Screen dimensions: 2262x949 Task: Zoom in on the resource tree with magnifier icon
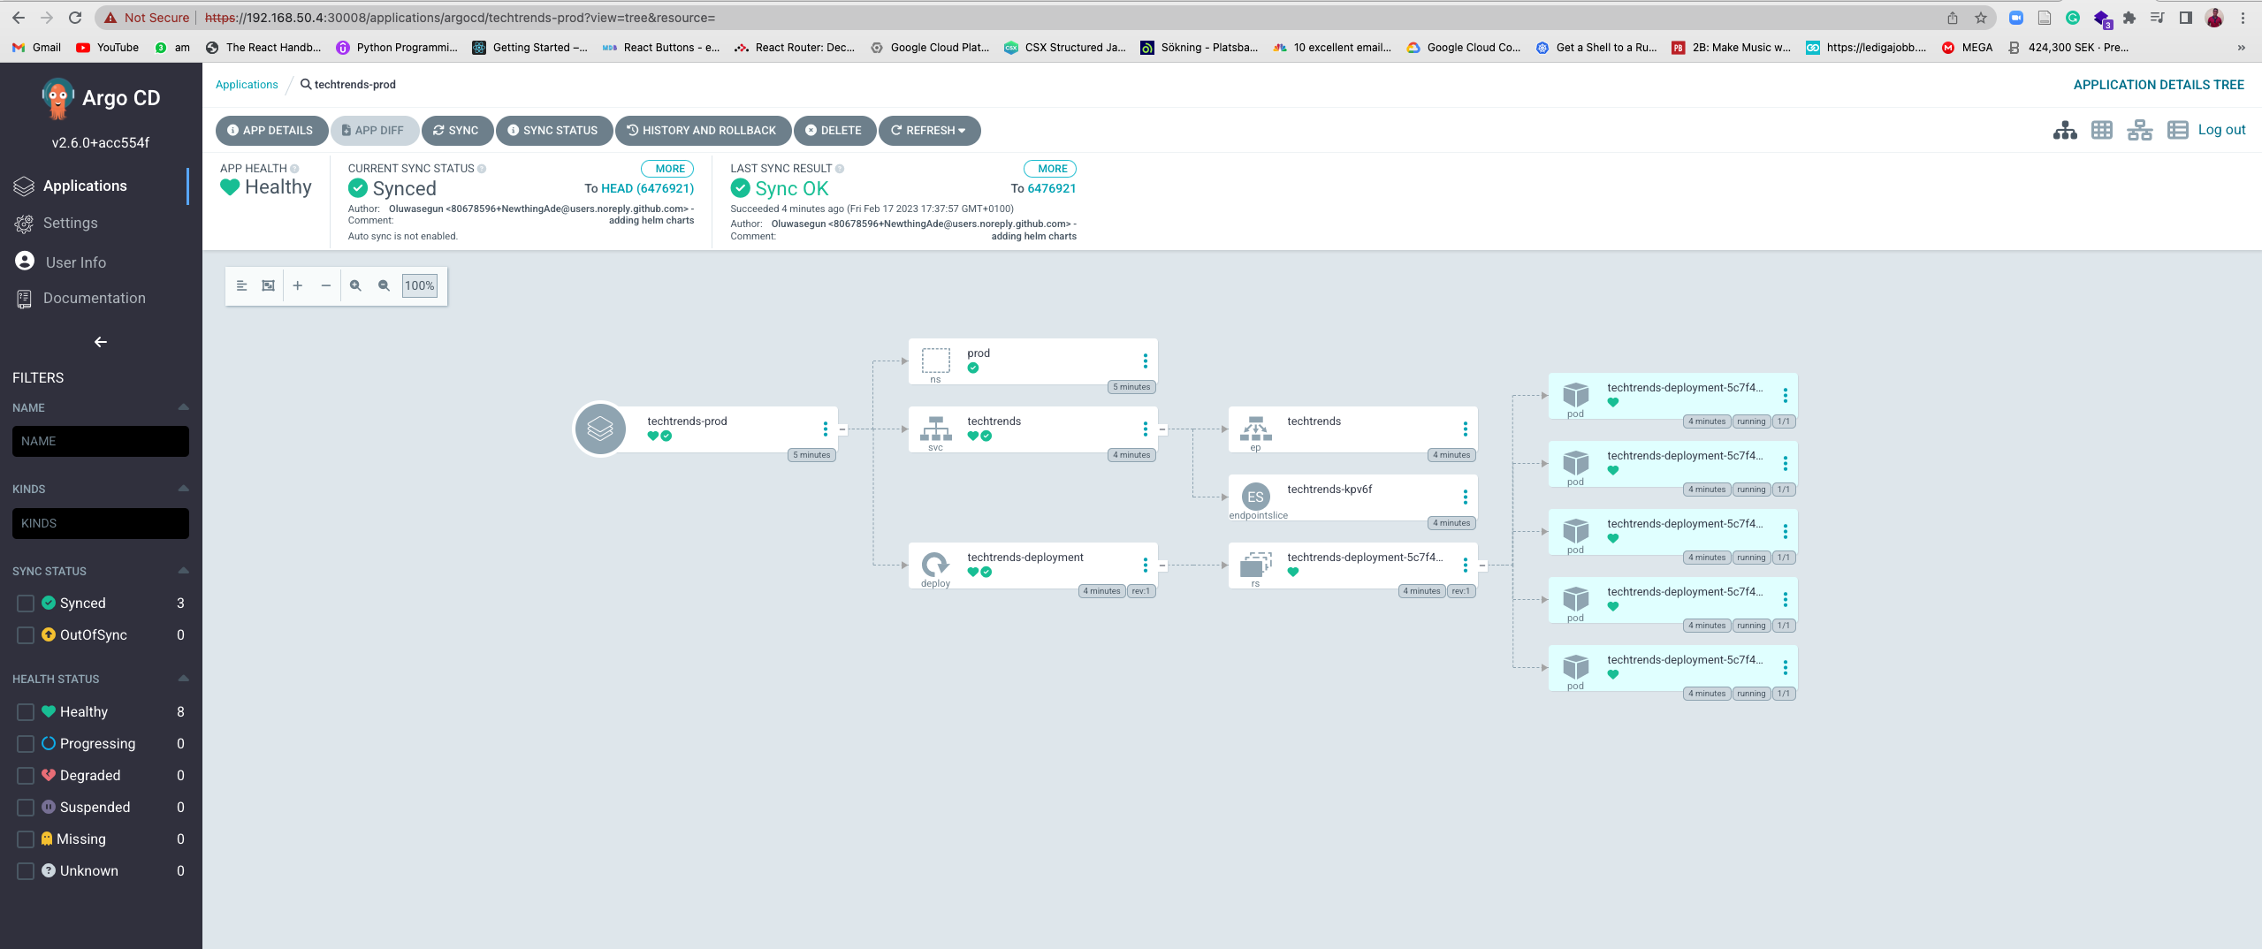point(356,285)
